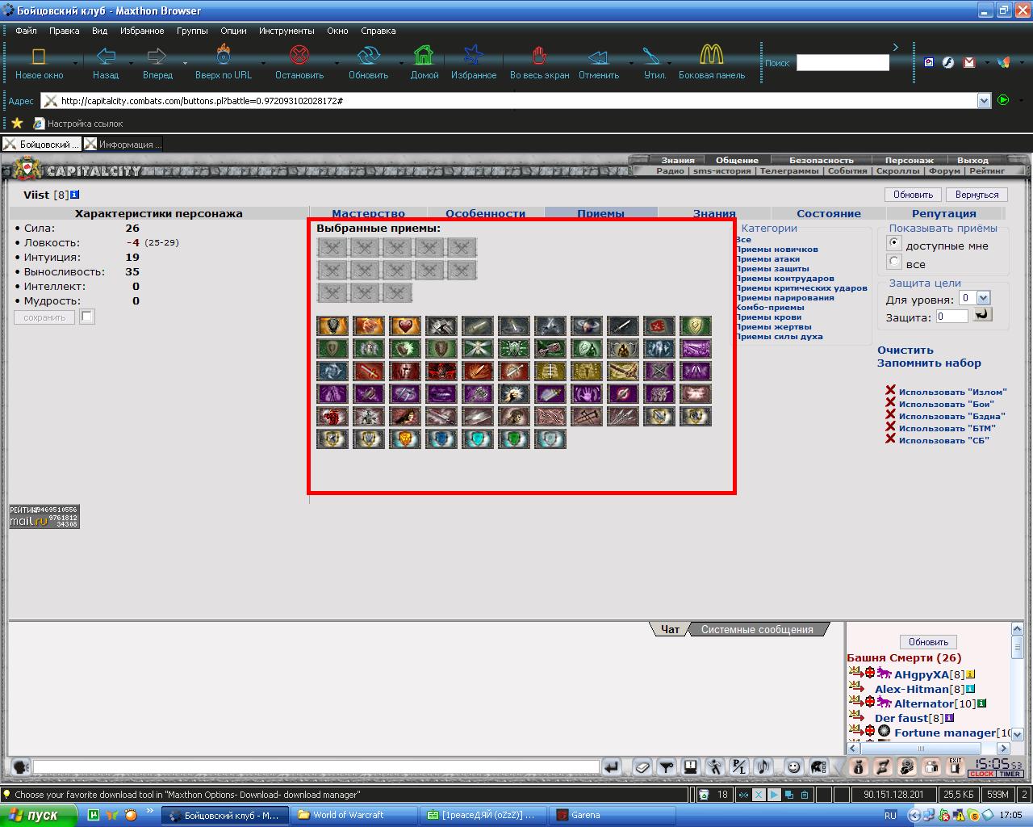1033x827 pixels.
Task: Select the "все" radio button
Action: point(894,262)
